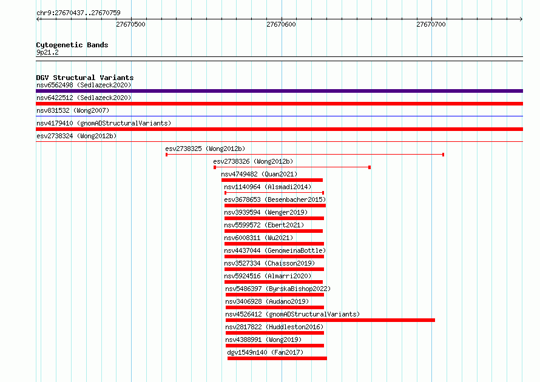Screen dimensions: 540x382
Task: Click the nsv4749482 (Quan2021) red bar
Action: click(272, 180)
